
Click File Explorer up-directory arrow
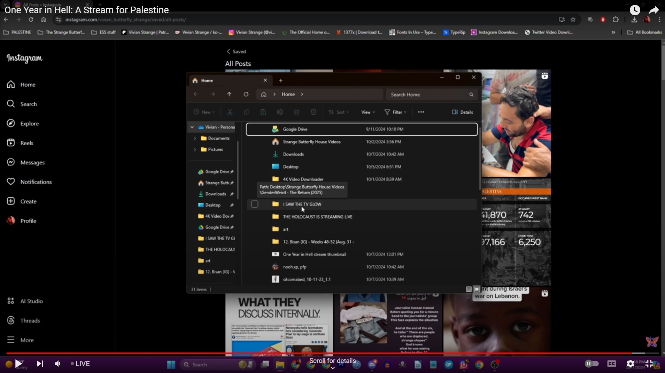[229, 94]
